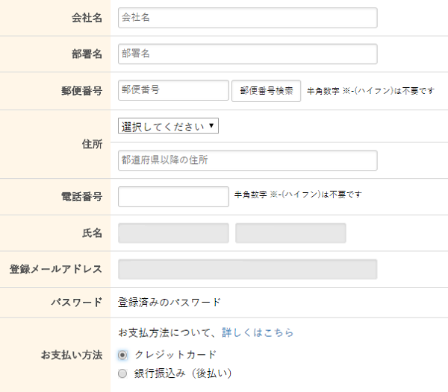This screenshot has width=448, height=392.
Task: Select the クレジットカード radio button
Action: pos(122,355)
